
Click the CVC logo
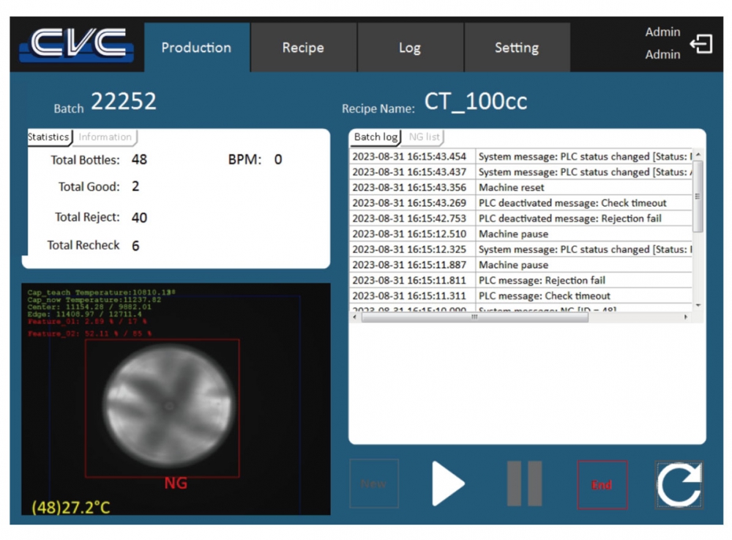click(77, 45)
